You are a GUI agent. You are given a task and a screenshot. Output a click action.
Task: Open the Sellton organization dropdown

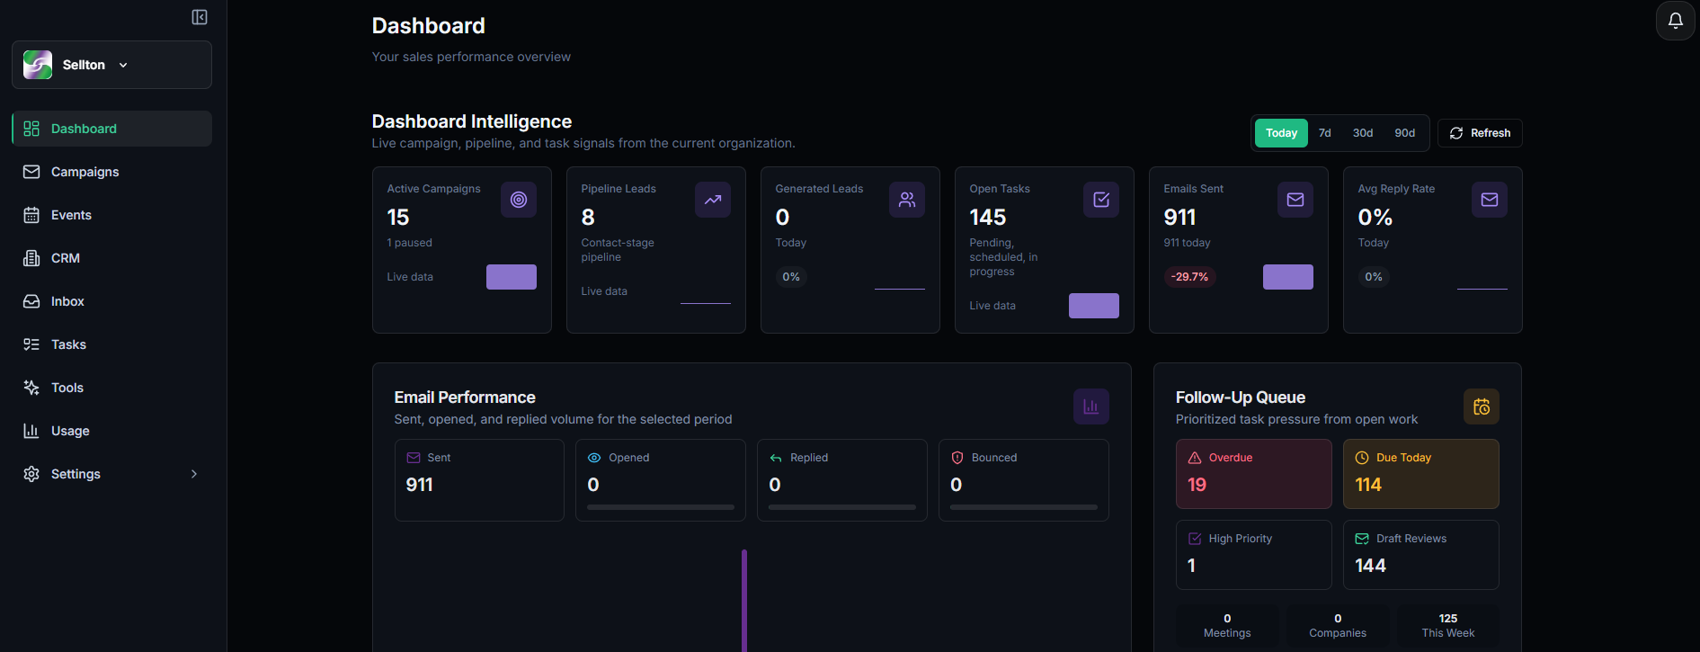pyautogui.click(x=111, y=65)
